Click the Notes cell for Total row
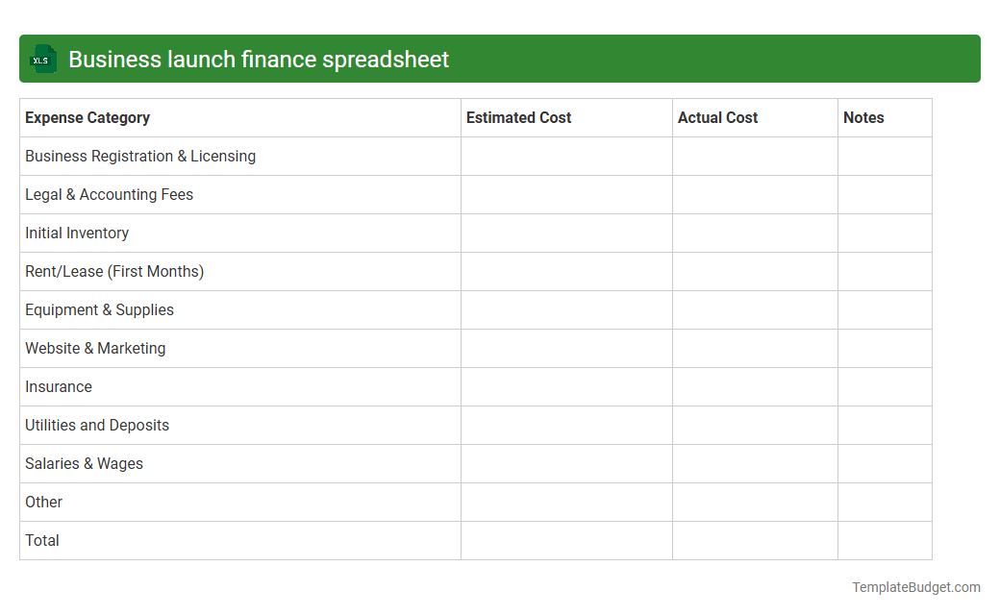 tap(884, 540)
